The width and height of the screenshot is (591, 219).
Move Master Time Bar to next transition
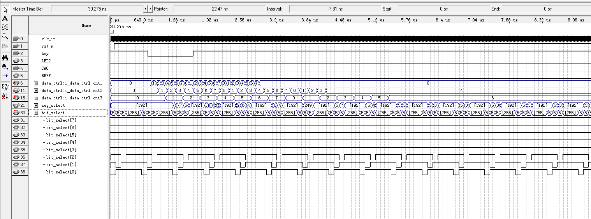(x=151, y=9)
